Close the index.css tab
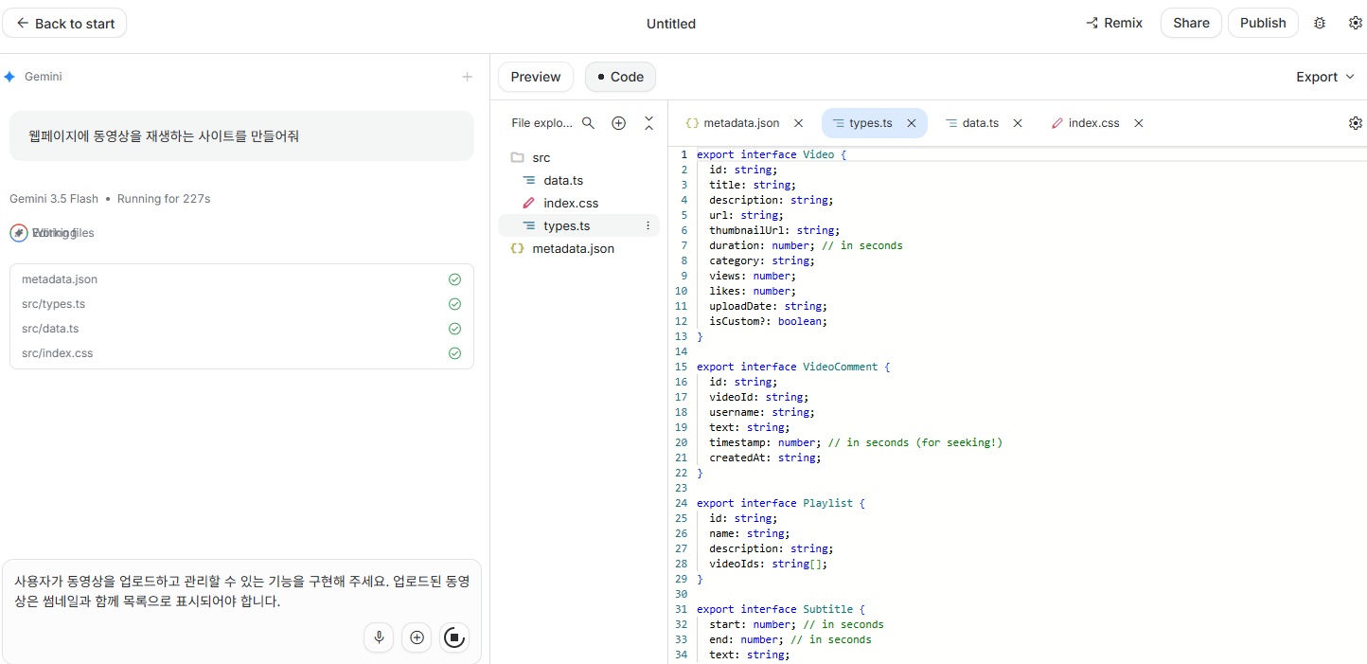The image size is (1367, 664). (x=1139, y=123)
